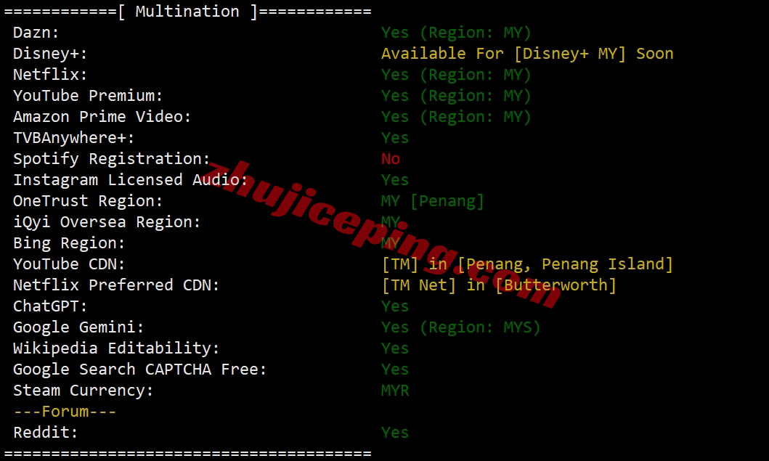
Task: Click the Disney+ availability status message
Action: point(527,54)
